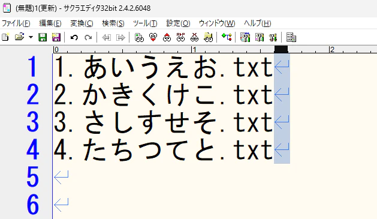The image size is (377, 219).
Task: Click the column ruler at mark 2
Action: click(x=332, y=50)
